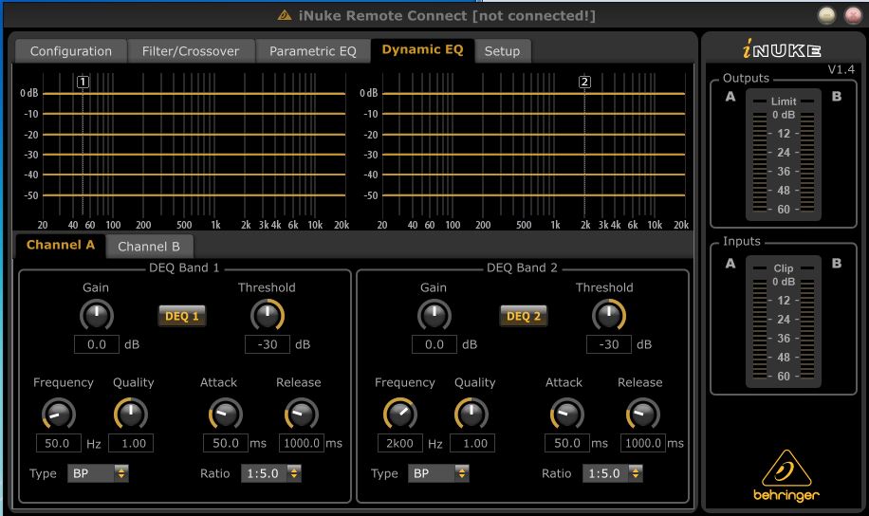This screenshot has height=516, width=869.
Task: Click the DEQ Band 2 Release knob
Action: pos(642,414)
